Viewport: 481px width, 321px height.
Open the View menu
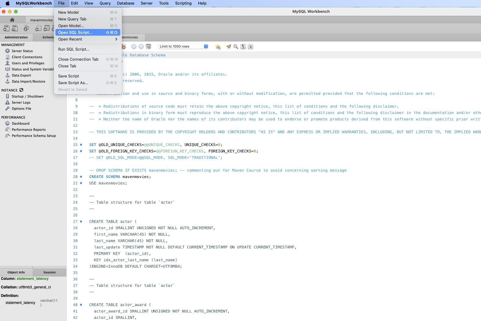[89, 3]
